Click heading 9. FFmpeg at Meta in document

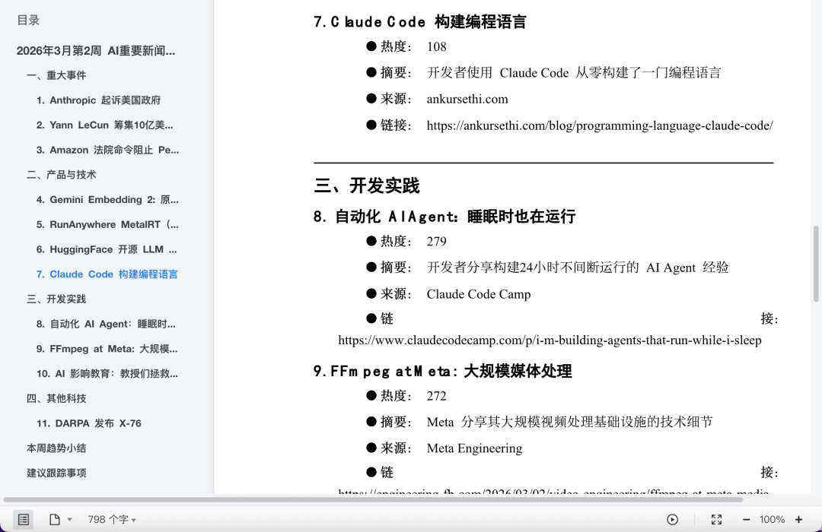[442, 371]
